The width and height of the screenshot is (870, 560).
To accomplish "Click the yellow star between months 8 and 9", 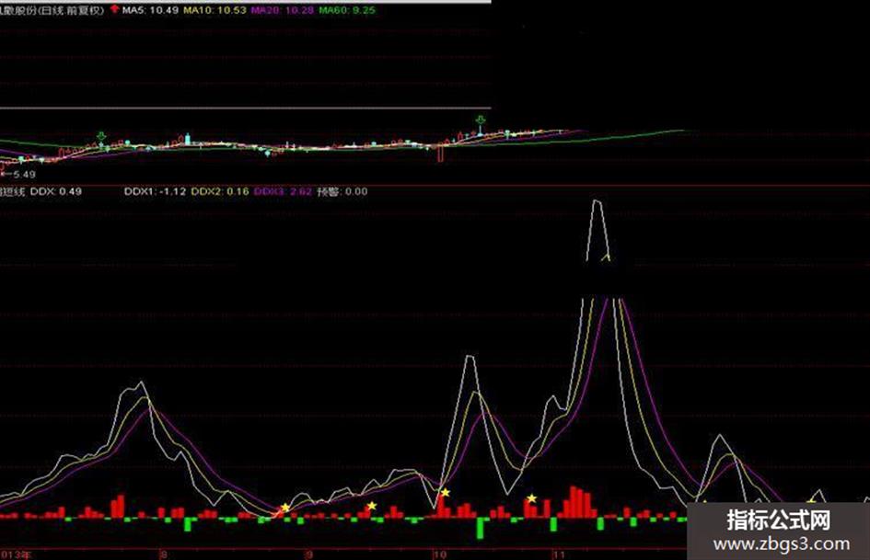I will click(x=285, y=508).
